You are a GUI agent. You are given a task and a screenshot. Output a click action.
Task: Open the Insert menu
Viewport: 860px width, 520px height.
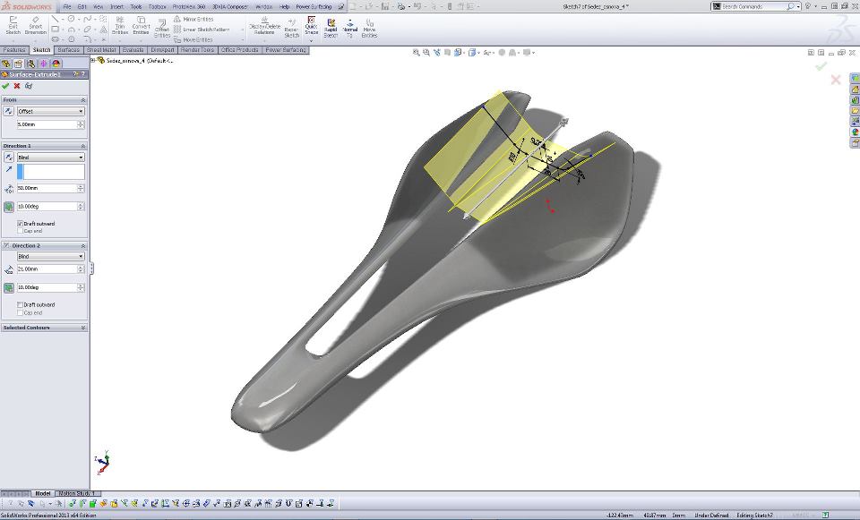click(116, 6)
